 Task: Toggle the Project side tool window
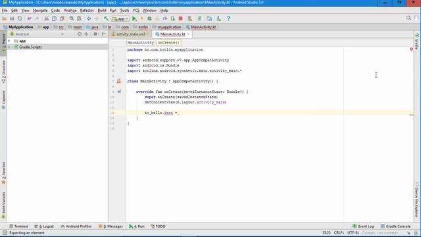tap(3, 42)
